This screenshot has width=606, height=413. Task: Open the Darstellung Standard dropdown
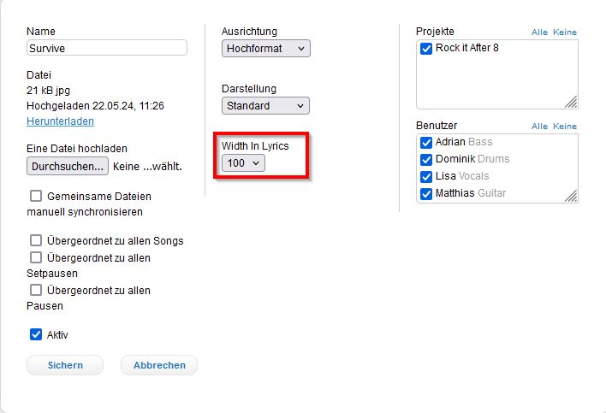pyautogui.click(x=265, y=106)
